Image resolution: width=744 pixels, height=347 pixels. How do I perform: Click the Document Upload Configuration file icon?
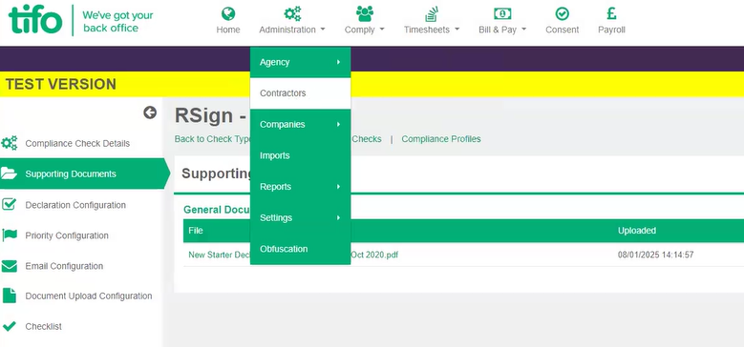tap(9, 296)
